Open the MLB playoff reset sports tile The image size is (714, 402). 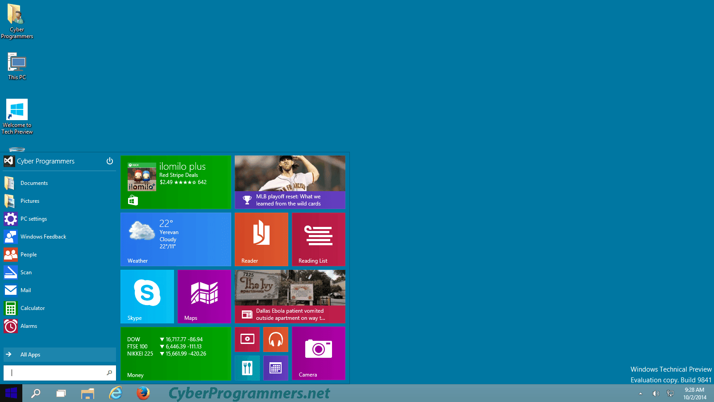290,182
